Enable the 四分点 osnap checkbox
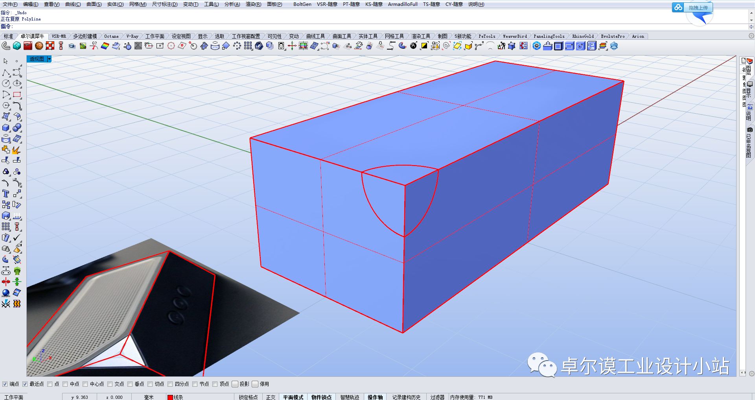This screenshot has width=755, height=400. pos(170,384)
